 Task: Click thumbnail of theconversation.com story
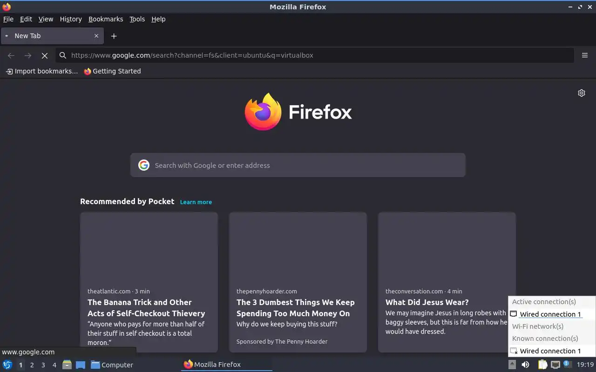(447, 247)
